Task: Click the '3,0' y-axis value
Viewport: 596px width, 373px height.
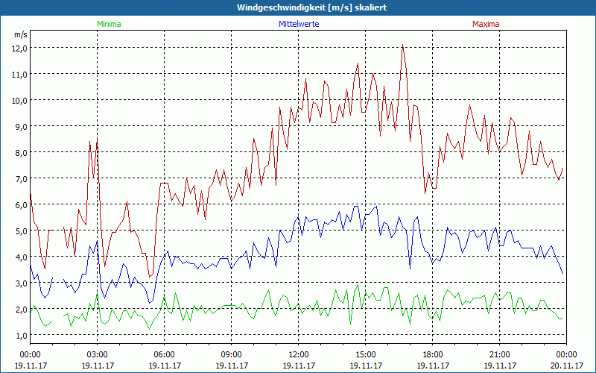Action: 21,283
